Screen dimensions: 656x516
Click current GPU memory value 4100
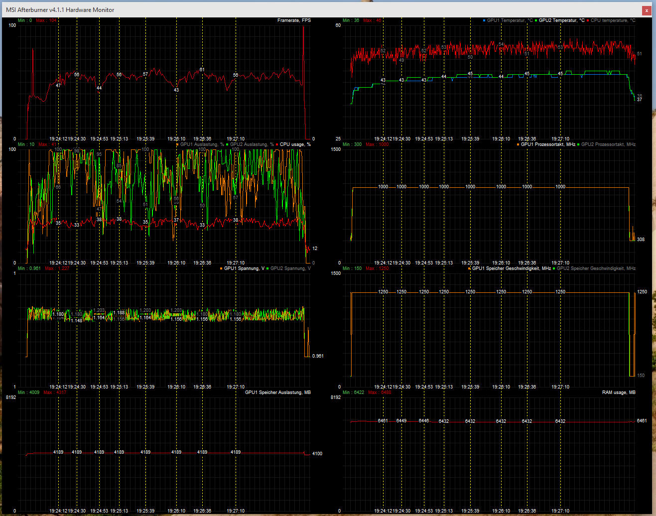[x=317, y=454]
